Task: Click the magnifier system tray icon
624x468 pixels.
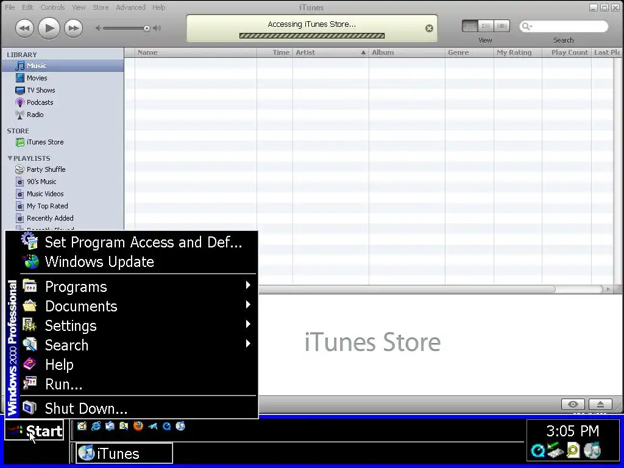Action: [573, 451]
